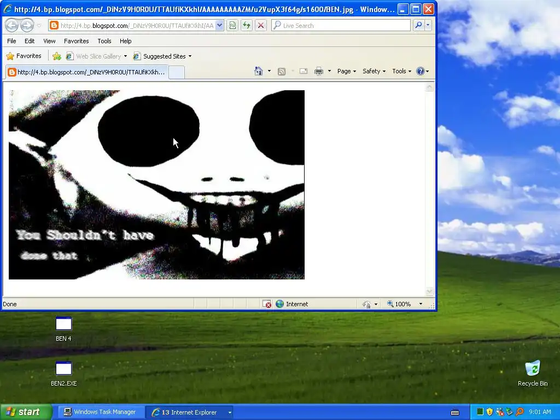Click the blue Help question mark icon
The image size is (560, 420).
(x=421, y=71)
